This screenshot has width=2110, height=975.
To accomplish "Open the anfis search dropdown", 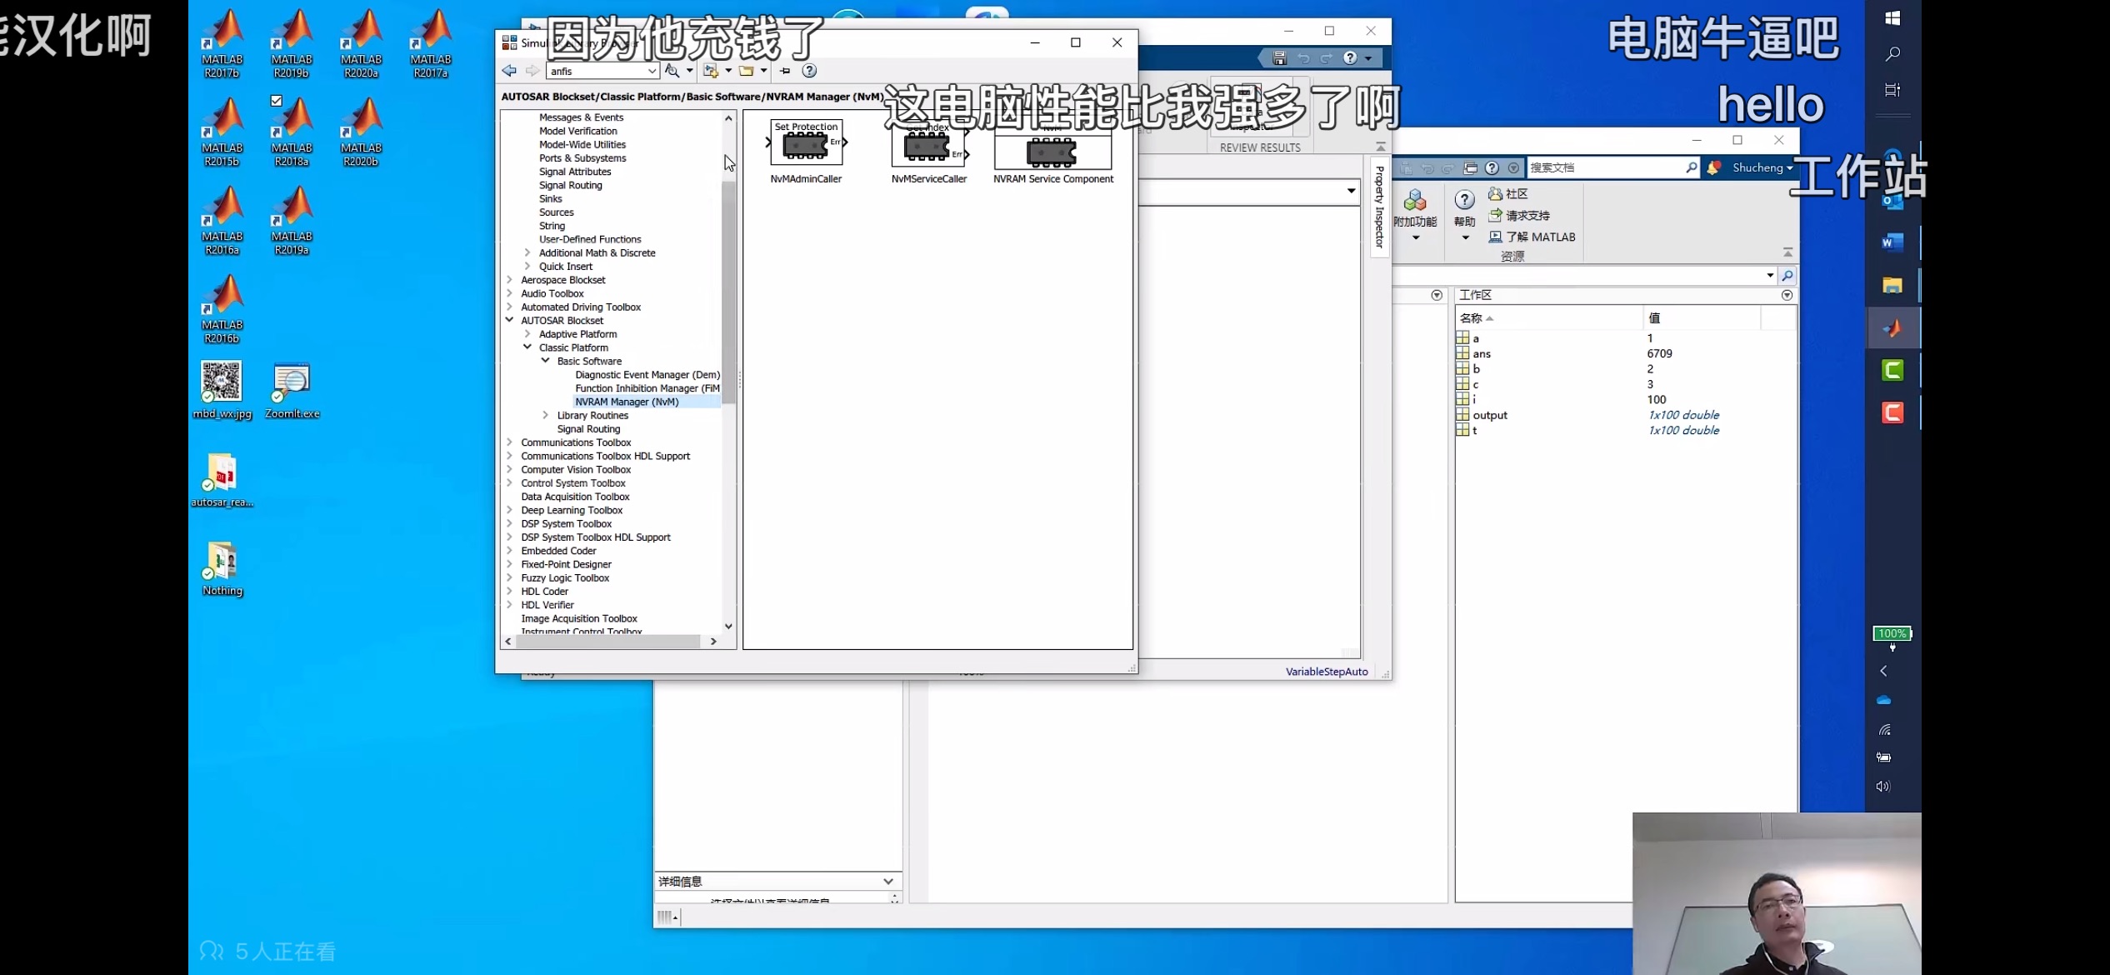I will pos(652,71).
